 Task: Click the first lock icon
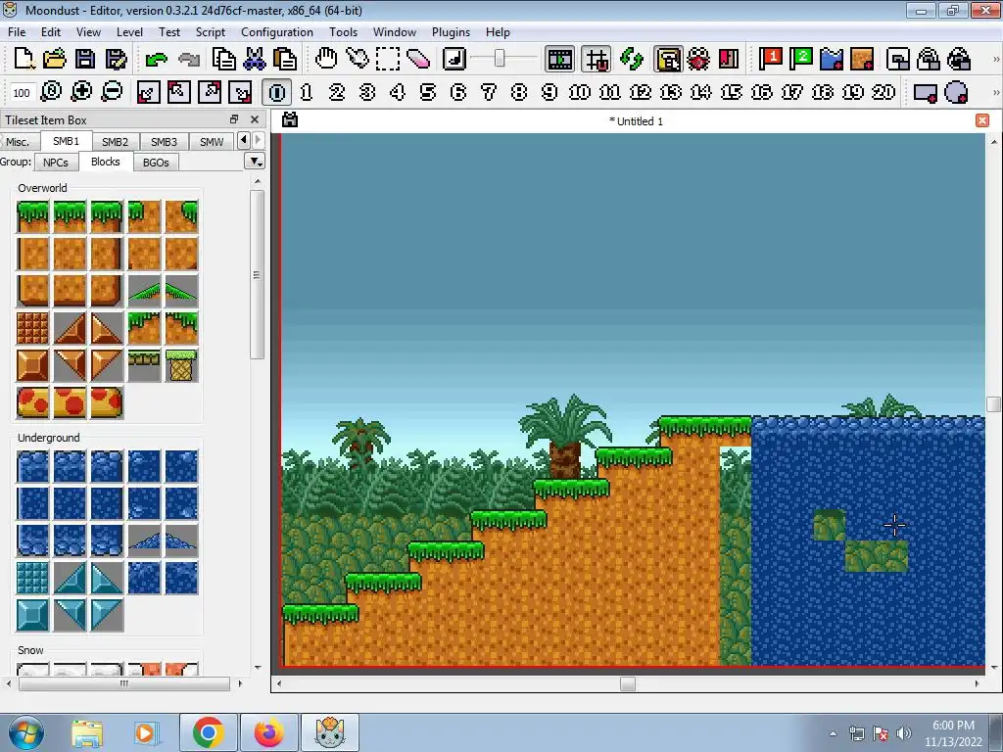(929, 59)
